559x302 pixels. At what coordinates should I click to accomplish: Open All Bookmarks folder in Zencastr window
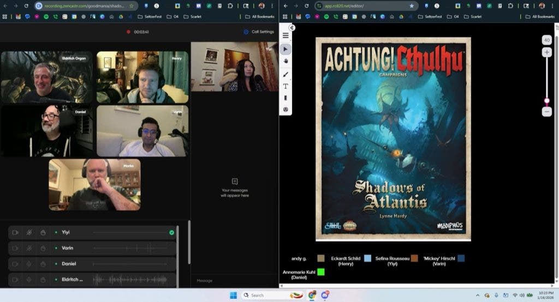point(260,16)
